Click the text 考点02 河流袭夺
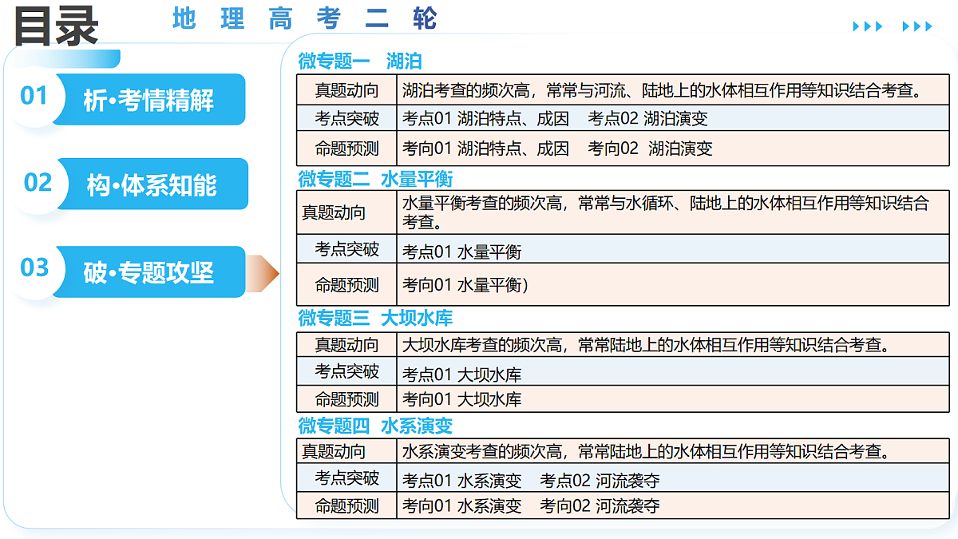 600,481
